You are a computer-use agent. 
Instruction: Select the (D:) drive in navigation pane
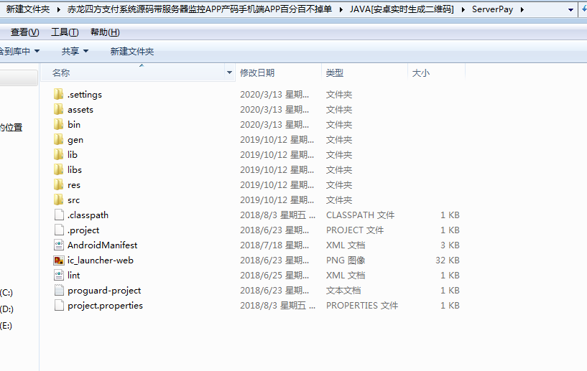[x=6, y=309]
